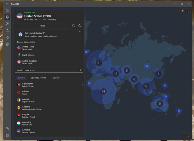194x141 pixels.
Task: Select Andorra in country list
Action: 49,108
